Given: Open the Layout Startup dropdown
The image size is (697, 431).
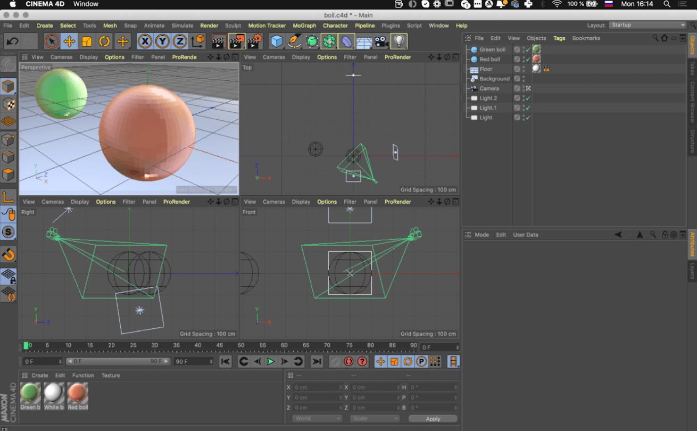Looking at the screenshot, I should coord(648,25).
